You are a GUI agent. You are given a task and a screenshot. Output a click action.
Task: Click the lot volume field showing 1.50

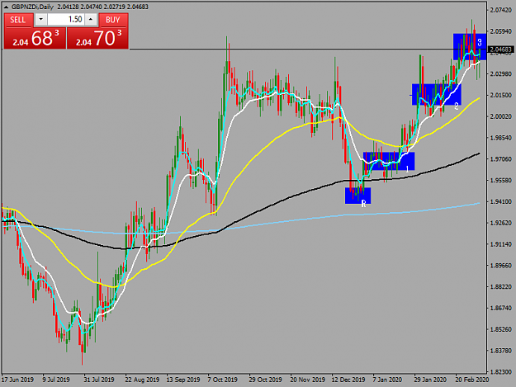coord(66,20)
